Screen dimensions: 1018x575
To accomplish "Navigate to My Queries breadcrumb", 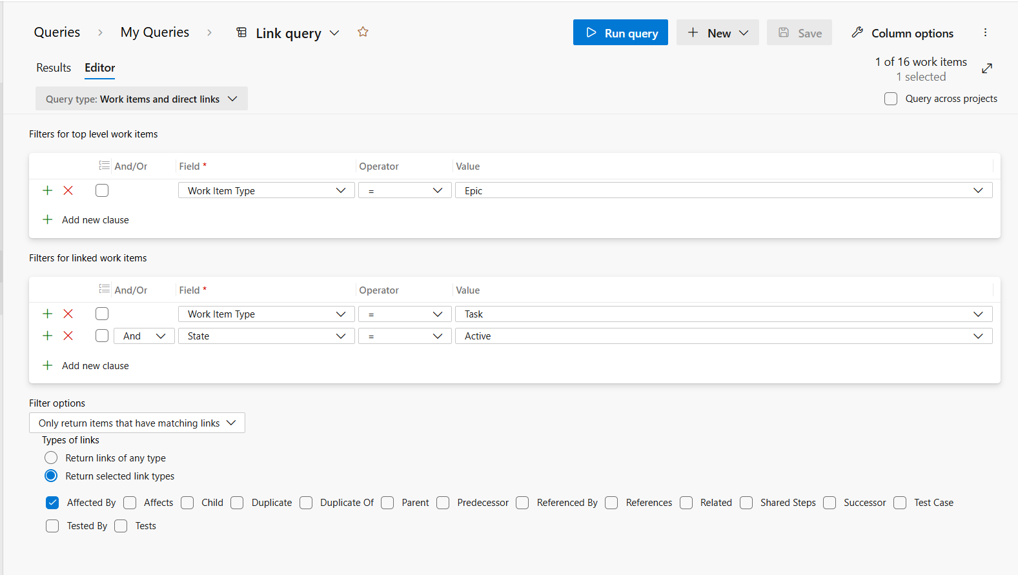I will coord(155,32).
